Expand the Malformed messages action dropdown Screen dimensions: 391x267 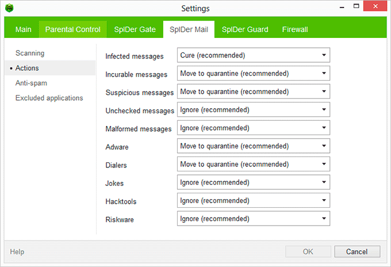point(254,128)
